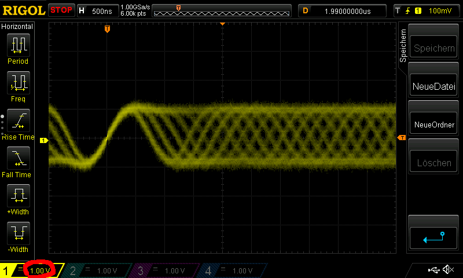
Task: Click the H timebase label
Action: pyautogui.click(x=82, y=11)
